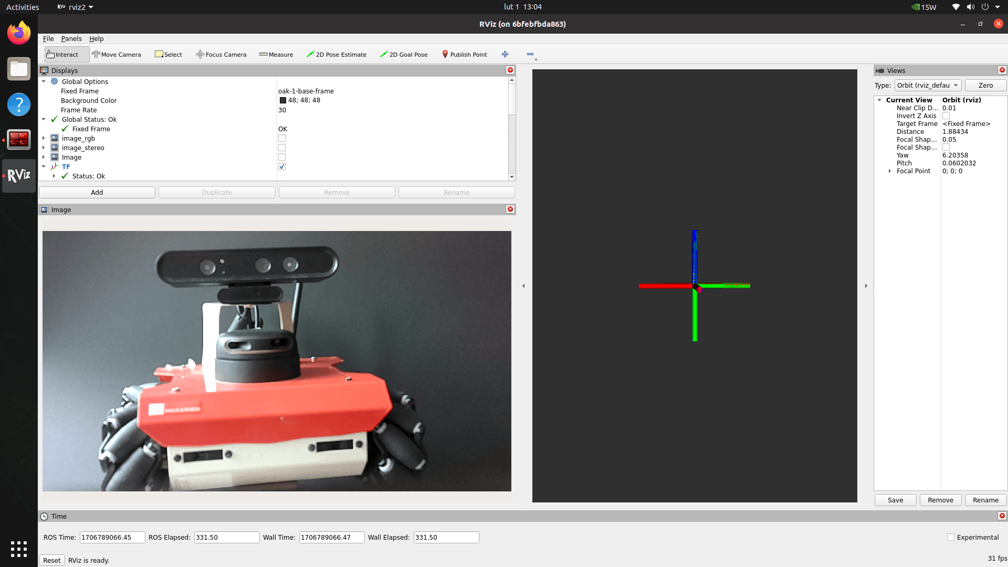Open Files from the dock

pos(19,69)
